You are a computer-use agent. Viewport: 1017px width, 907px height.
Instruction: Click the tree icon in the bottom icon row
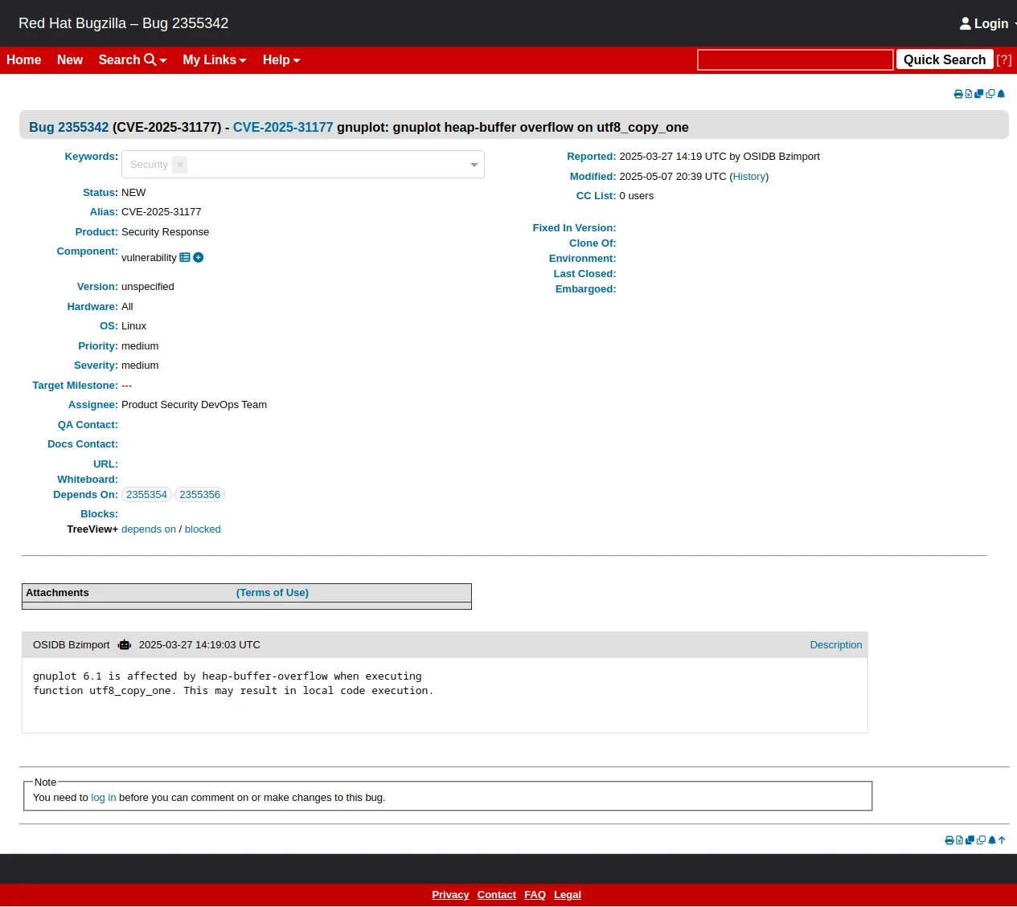[x=992, y=840]
